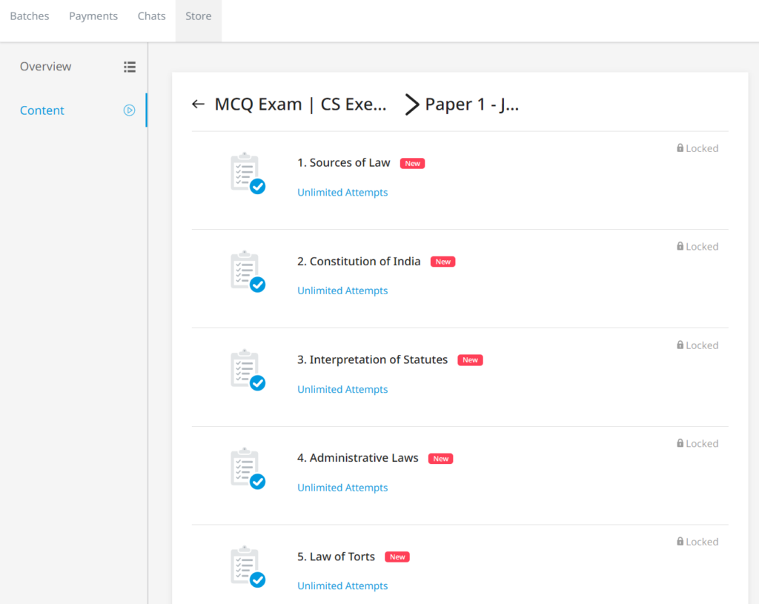Click Unlimited Attempts below Law of Torts
This screenshot has width=759, height=604.
coord(342,585)
